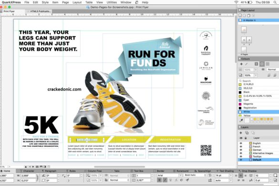Click the Wi-Fi icon in menu bar

coord(236,2)
